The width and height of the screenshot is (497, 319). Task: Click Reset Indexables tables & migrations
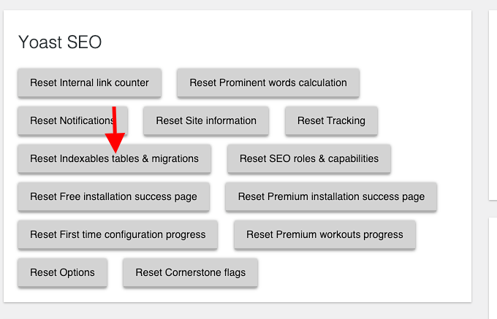[x=115, y=158]
